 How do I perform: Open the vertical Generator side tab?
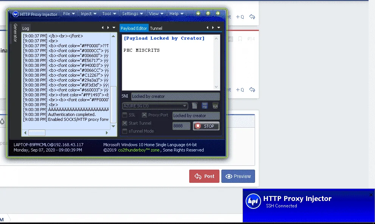15,33
